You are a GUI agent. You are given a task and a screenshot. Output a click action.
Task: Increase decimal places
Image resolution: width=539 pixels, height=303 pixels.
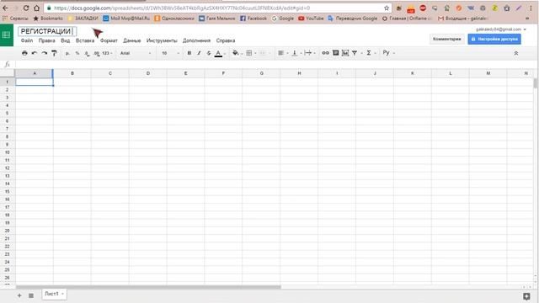tap(97, 53)
